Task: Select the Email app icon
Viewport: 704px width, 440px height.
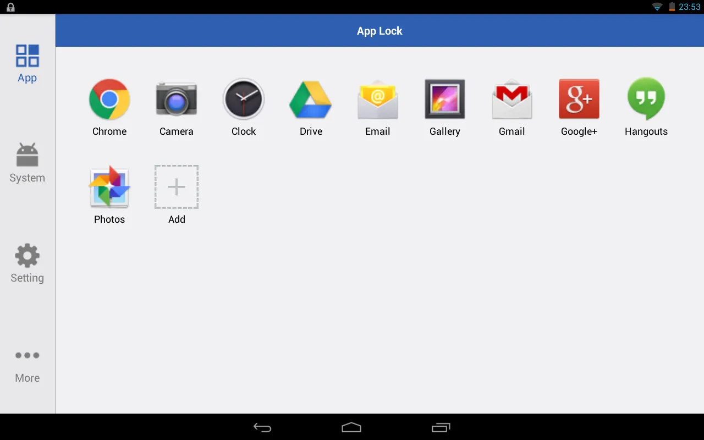Action: click(378, 100)
